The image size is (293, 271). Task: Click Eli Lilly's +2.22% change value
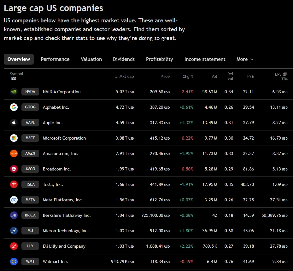click(x=186, y=246)
